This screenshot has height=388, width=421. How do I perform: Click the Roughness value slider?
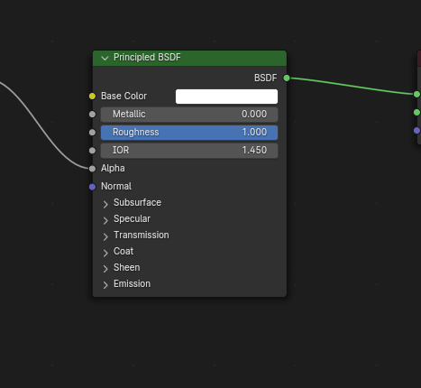189,133
